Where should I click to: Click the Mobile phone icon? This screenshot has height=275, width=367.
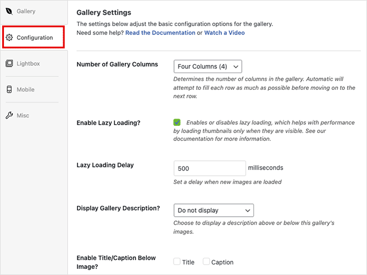coord(9,90)
